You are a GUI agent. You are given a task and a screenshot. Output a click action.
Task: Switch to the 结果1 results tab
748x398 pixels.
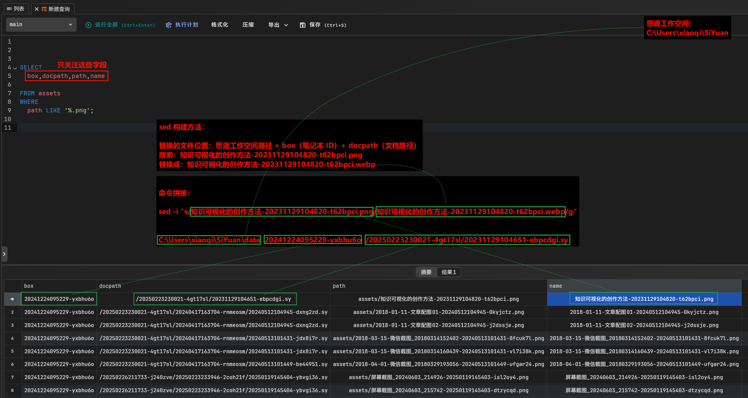click(448, 272)
